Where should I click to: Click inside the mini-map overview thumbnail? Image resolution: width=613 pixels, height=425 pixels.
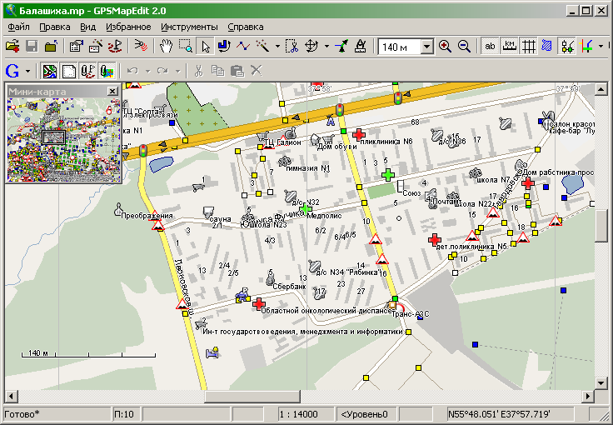pos(63,139)
